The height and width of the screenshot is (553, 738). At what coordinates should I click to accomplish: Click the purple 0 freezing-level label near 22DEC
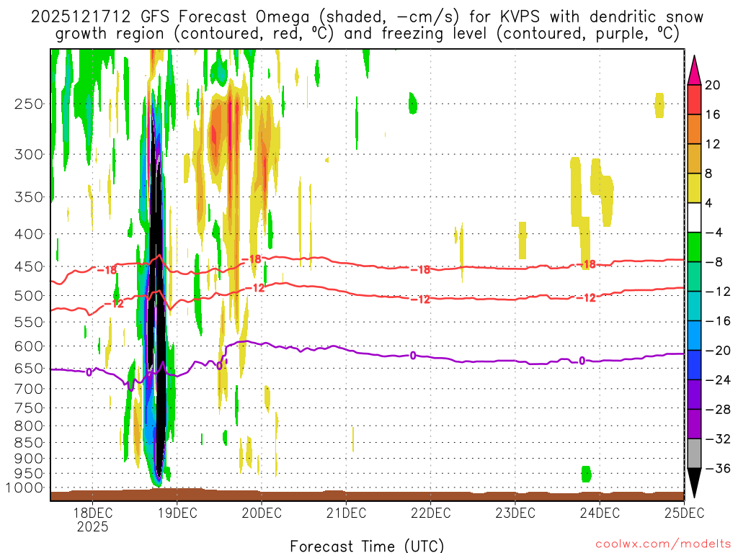413,356
